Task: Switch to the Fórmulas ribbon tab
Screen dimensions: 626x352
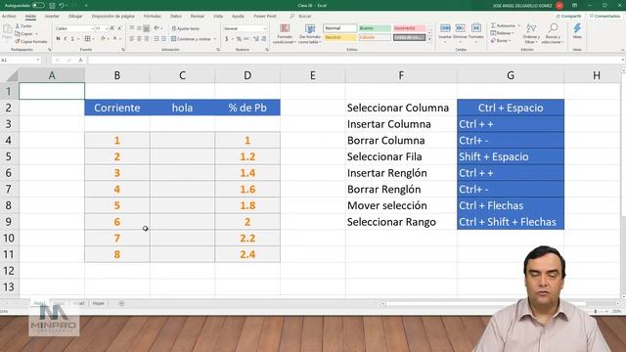Action: coord(153,16)
